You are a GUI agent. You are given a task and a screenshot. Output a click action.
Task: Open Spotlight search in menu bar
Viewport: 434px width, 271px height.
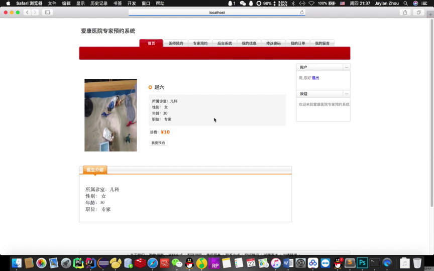[405, 4]
